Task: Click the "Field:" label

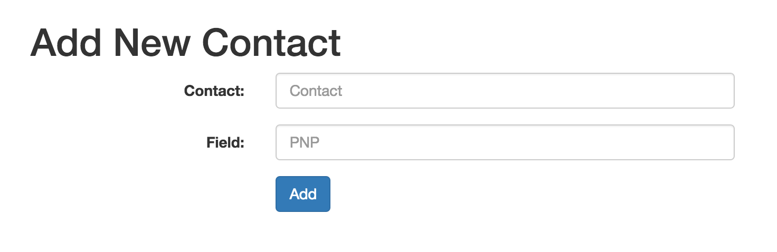Action: [x=225, y=142]
